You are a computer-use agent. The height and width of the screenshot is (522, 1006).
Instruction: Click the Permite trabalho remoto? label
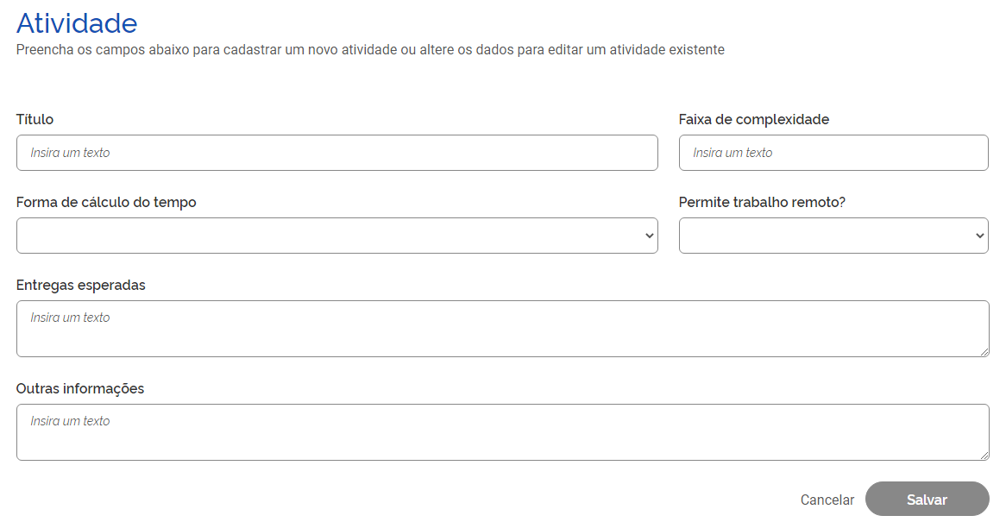point(762,202)
